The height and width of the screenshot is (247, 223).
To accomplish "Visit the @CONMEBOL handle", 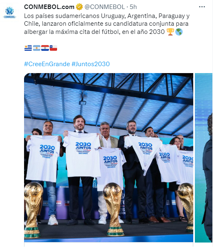I will click(105, 7).
